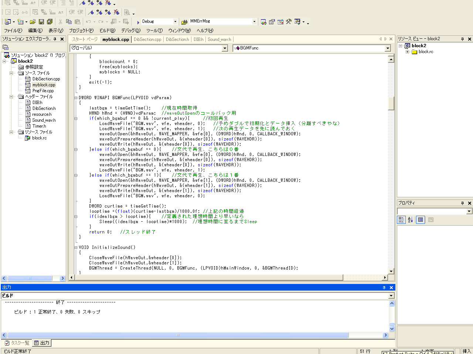The height and width of the screenshot is (354, 473).
Task: Select PngFile.cpp in Solution Explorer
Action: coord(43,91)
